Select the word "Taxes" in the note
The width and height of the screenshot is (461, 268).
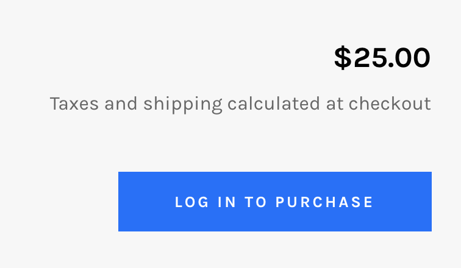click(74, 104)
